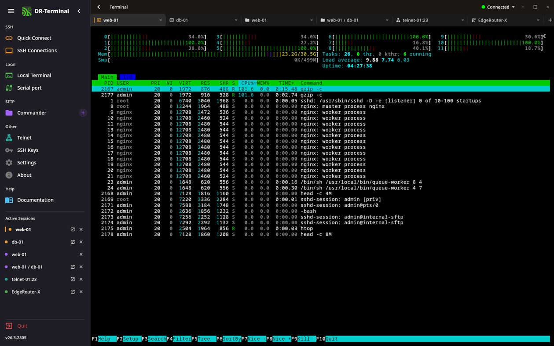Select the web-01 / db-01 active session

click(x=27, y=267)
